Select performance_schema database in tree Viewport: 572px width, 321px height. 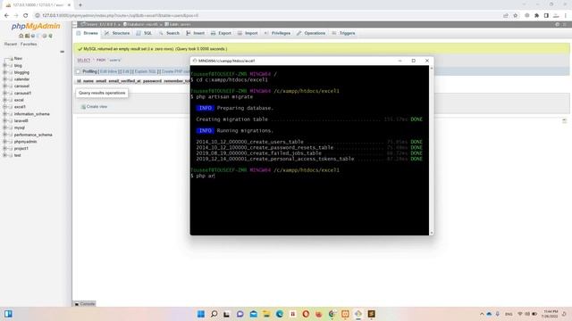pos(33,135)
